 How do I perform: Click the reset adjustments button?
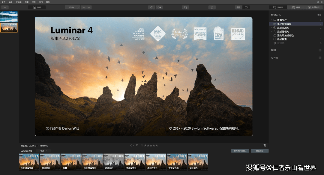tap(259, 151)
